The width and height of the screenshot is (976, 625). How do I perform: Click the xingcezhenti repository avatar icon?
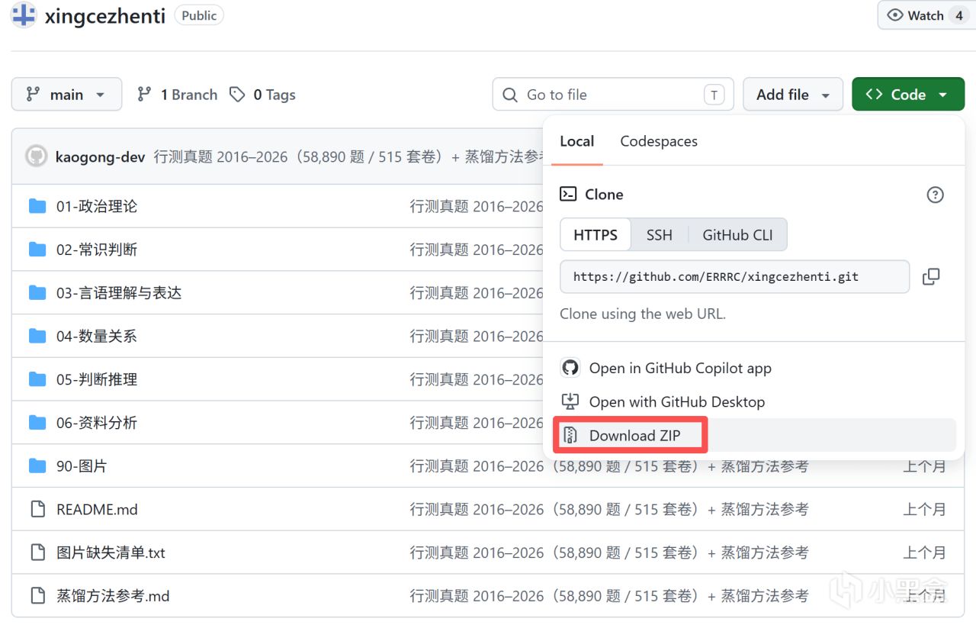coord(24,15)
